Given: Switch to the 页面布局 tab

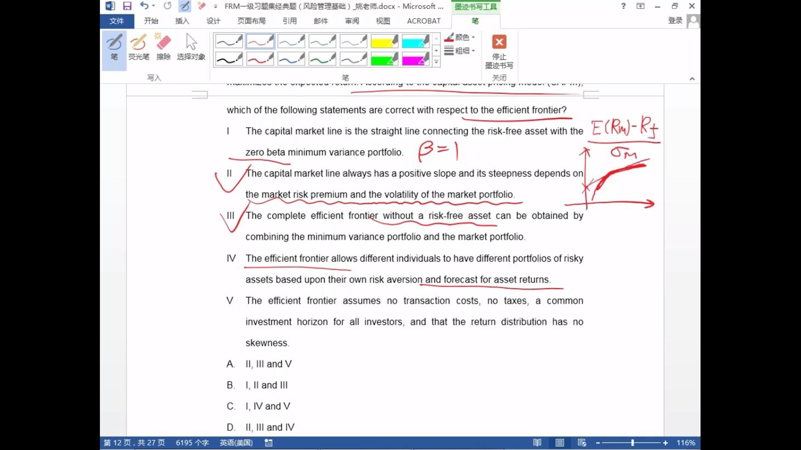Looking at the screenshot, I should (x=252, y=21).
